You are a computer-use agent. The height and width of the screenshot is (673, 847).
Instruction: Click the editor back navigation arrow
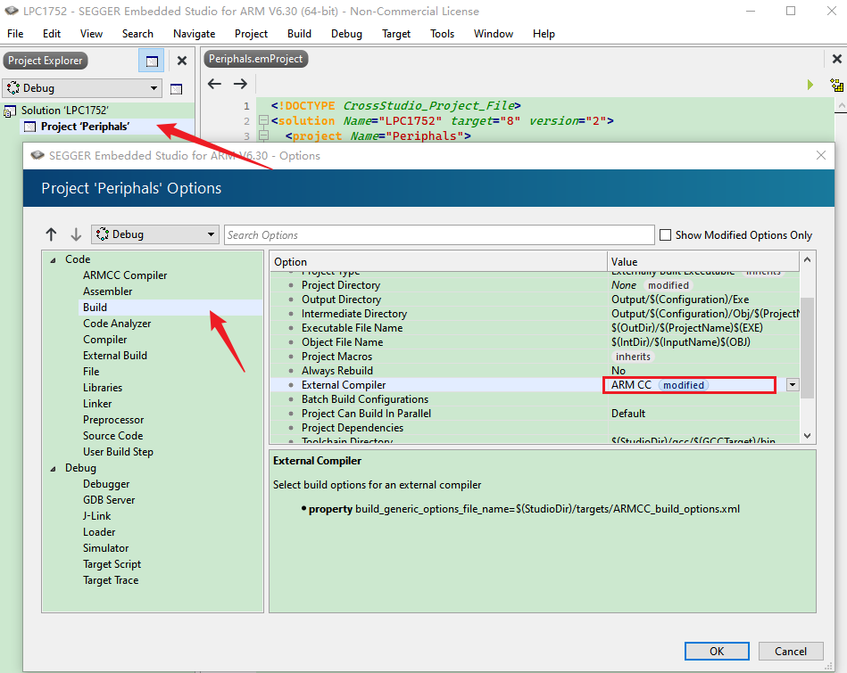click(214, 84)
